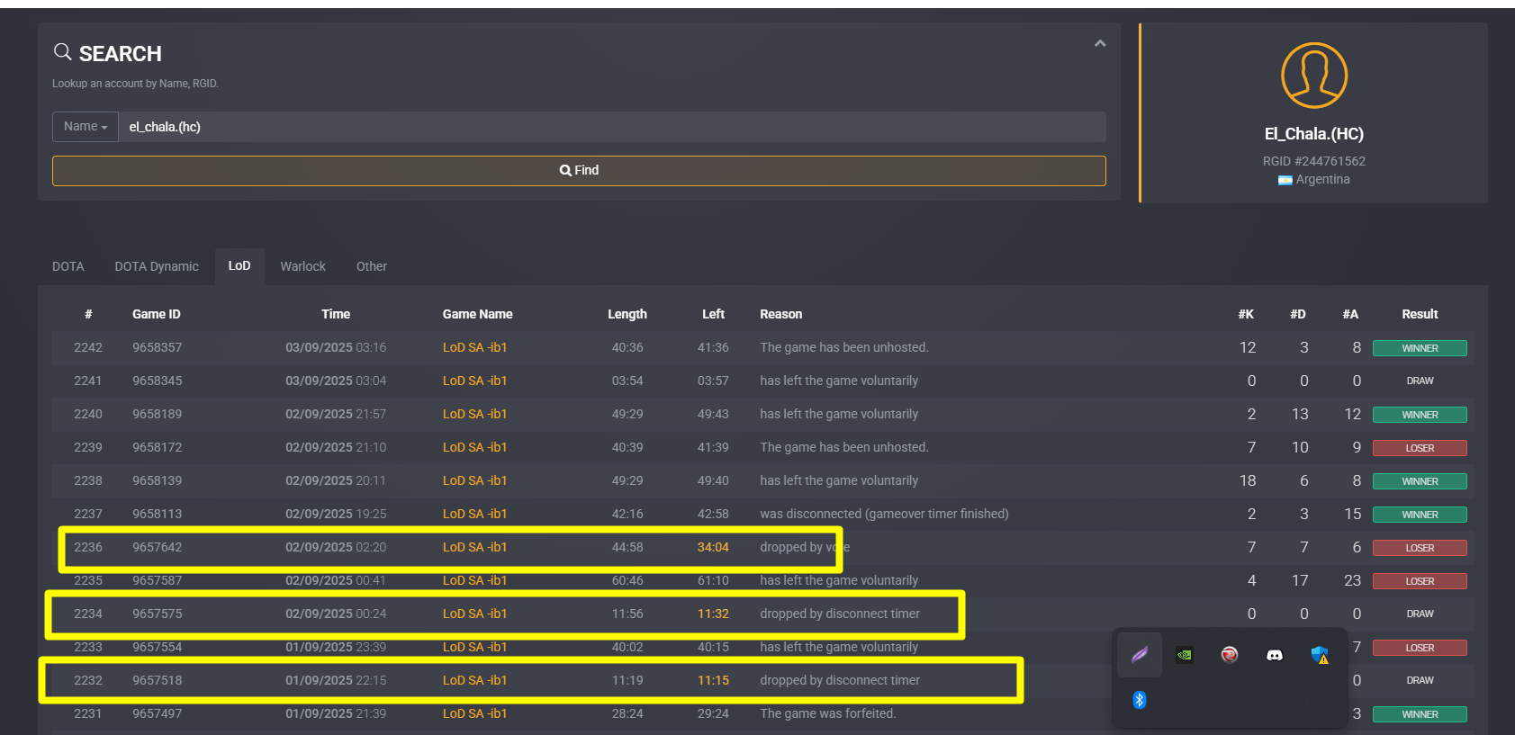Open the NVIDIA tray icon

pyautogui.click(x=1185, y=655)
